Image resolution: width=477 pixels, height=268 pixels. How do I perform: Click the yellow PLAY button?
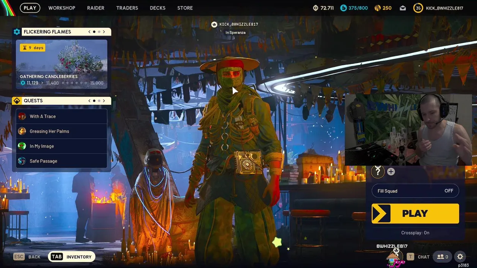(415, 213)
